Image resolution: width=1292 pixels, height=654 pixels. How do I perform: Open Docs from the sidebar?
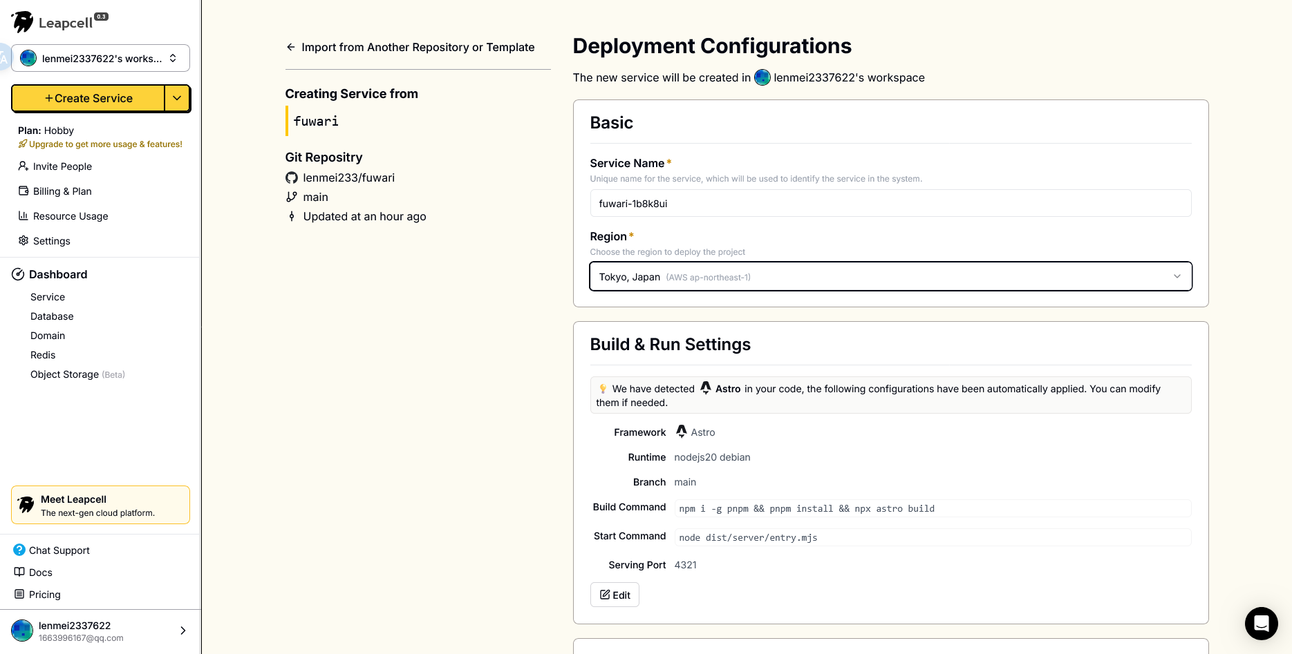point(41,573)
